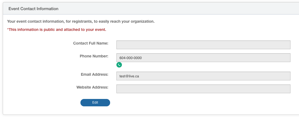Click the red public information warning

[x=57, y=30]
